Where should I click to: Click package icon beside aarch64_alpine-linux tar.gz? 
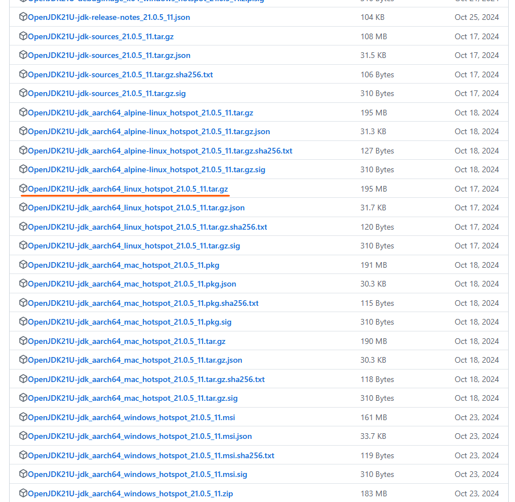coord(23,112)
